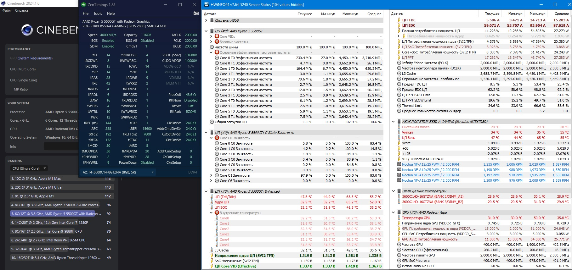Select the Threadripper 1950X ranking entry
Screen dimensions: 572x270
61,258
